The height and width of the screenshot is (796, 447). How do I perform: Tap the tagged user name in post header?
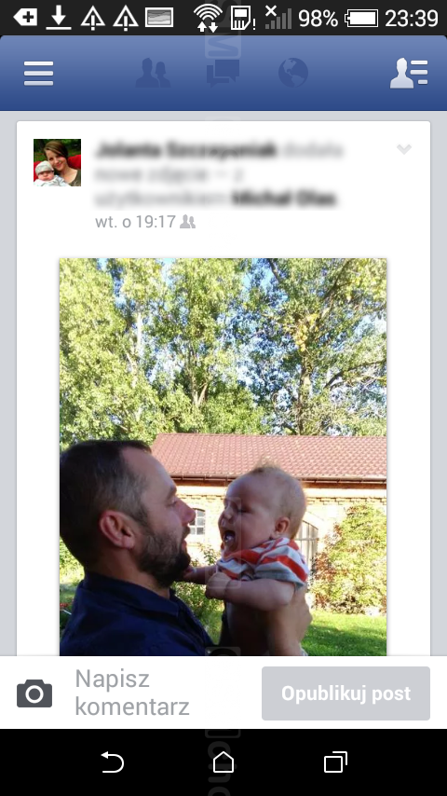click(x=284, y=199)
